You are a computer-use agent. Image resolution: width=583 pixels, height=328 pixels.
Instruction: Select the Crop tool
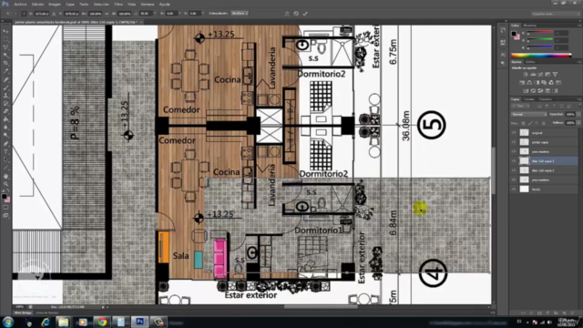(x=5, y=63)
